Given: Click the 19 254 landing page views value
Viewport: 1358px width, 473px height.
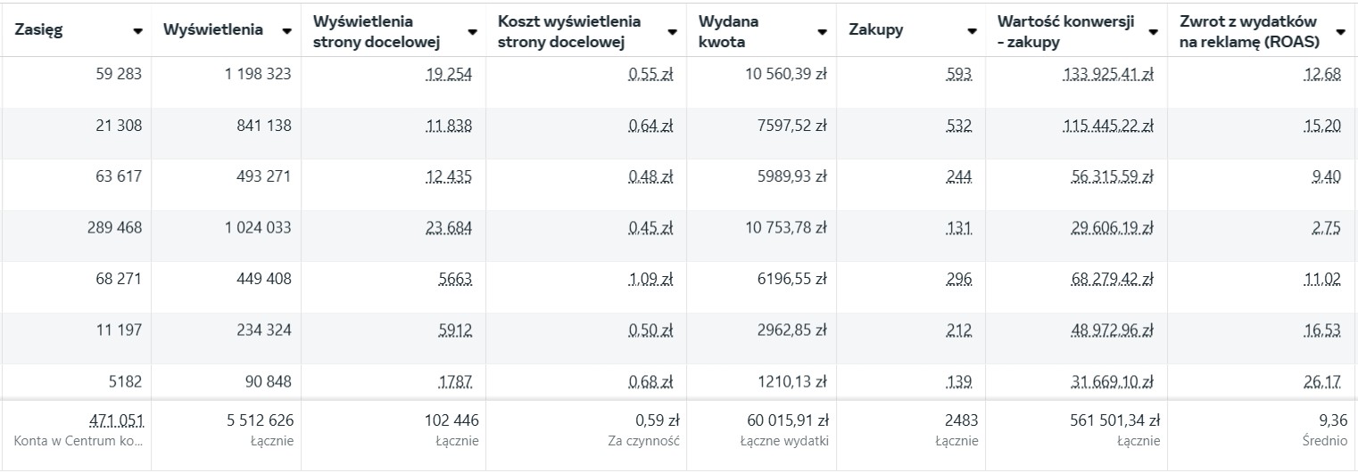Looking at the screenshot, I should pos(448,75).
